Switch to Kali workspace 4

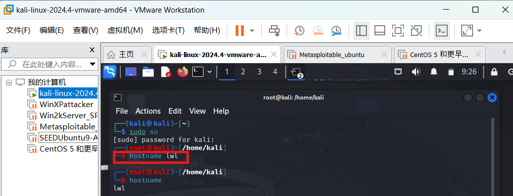click(275, 72)
